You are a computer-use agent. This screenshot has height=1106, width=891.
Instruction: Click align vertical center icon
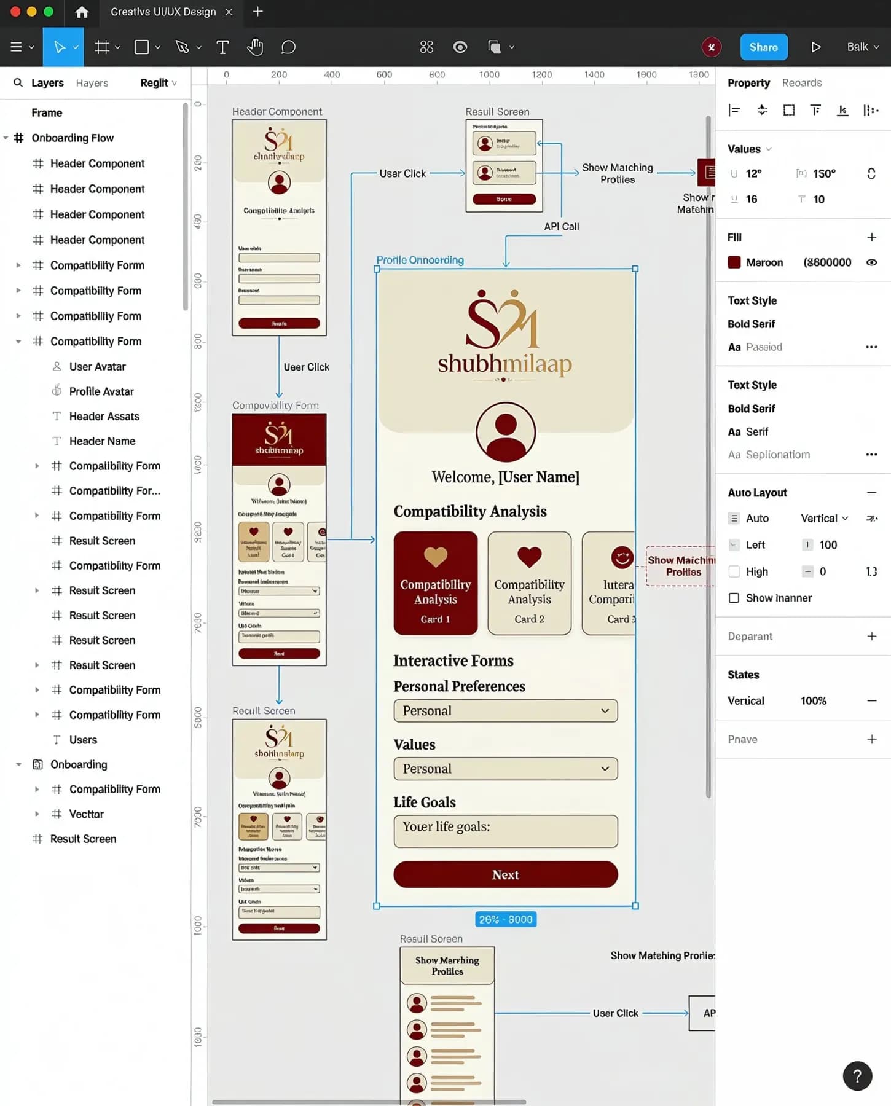[x=762, y=110]
